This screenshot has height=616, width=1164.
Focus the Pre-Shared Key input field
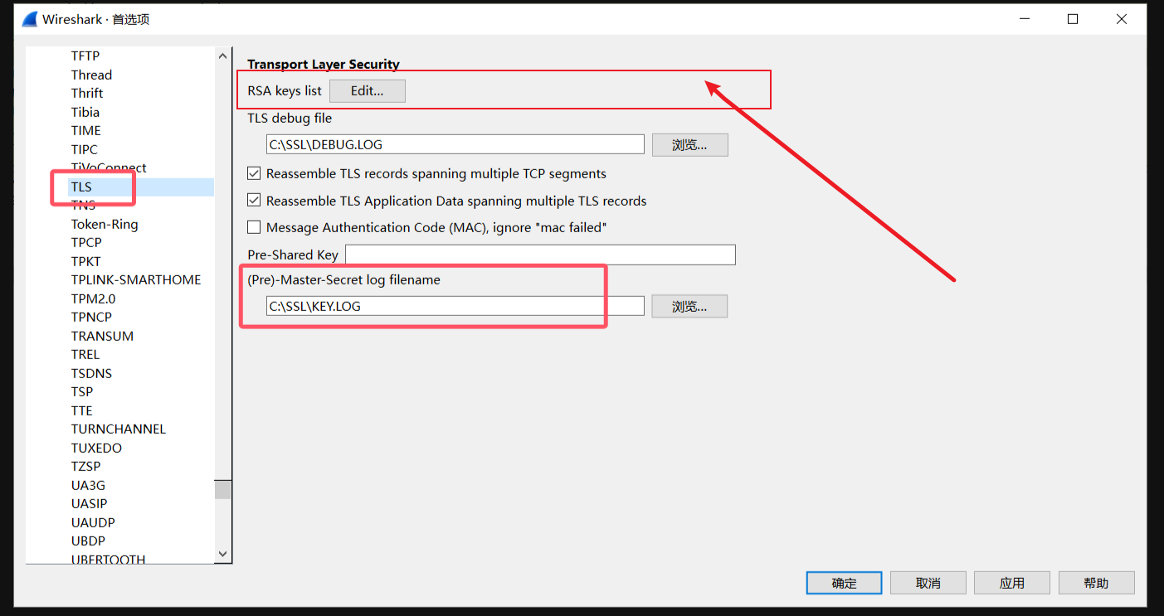point(540,255)
